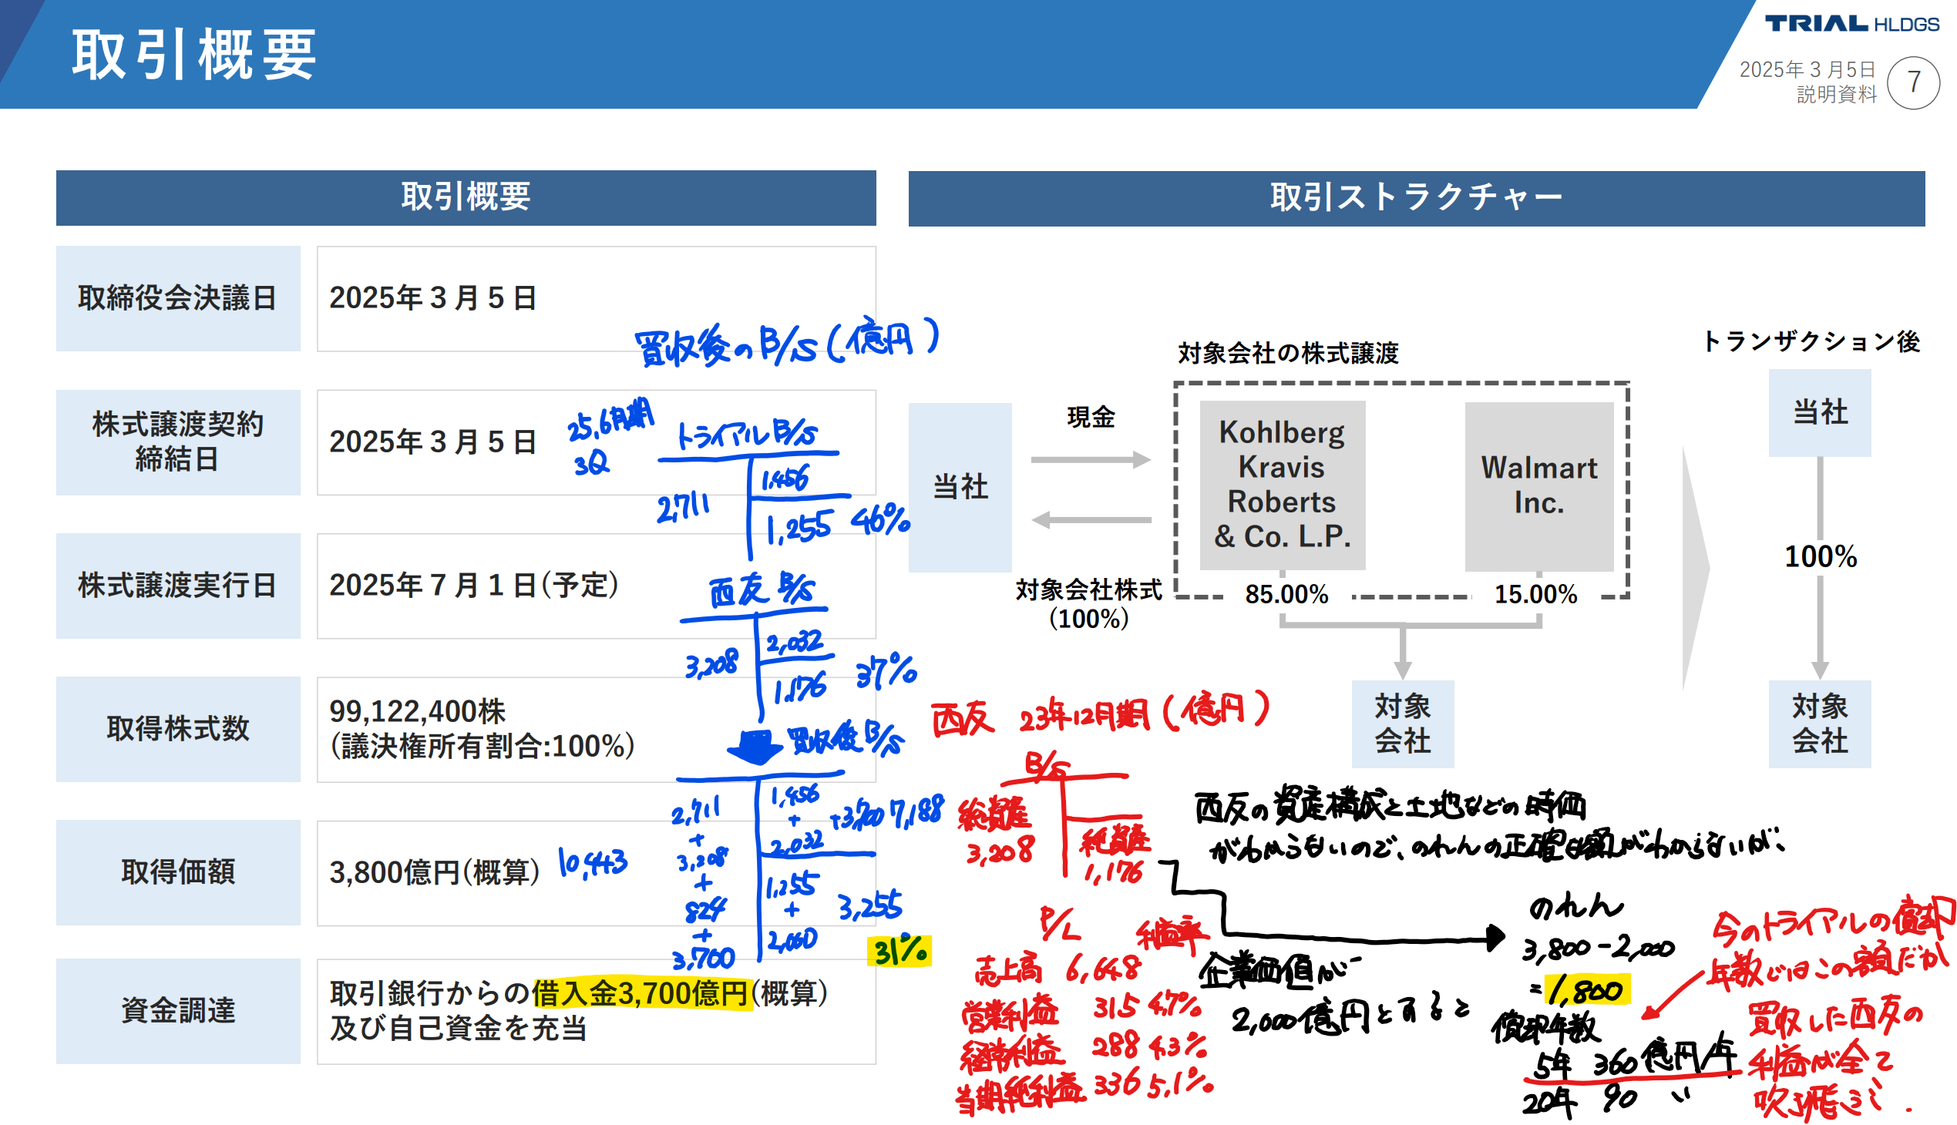Click the 当社 box under トランザクション後
1957x1125 pixels.
click(1820, 412)
